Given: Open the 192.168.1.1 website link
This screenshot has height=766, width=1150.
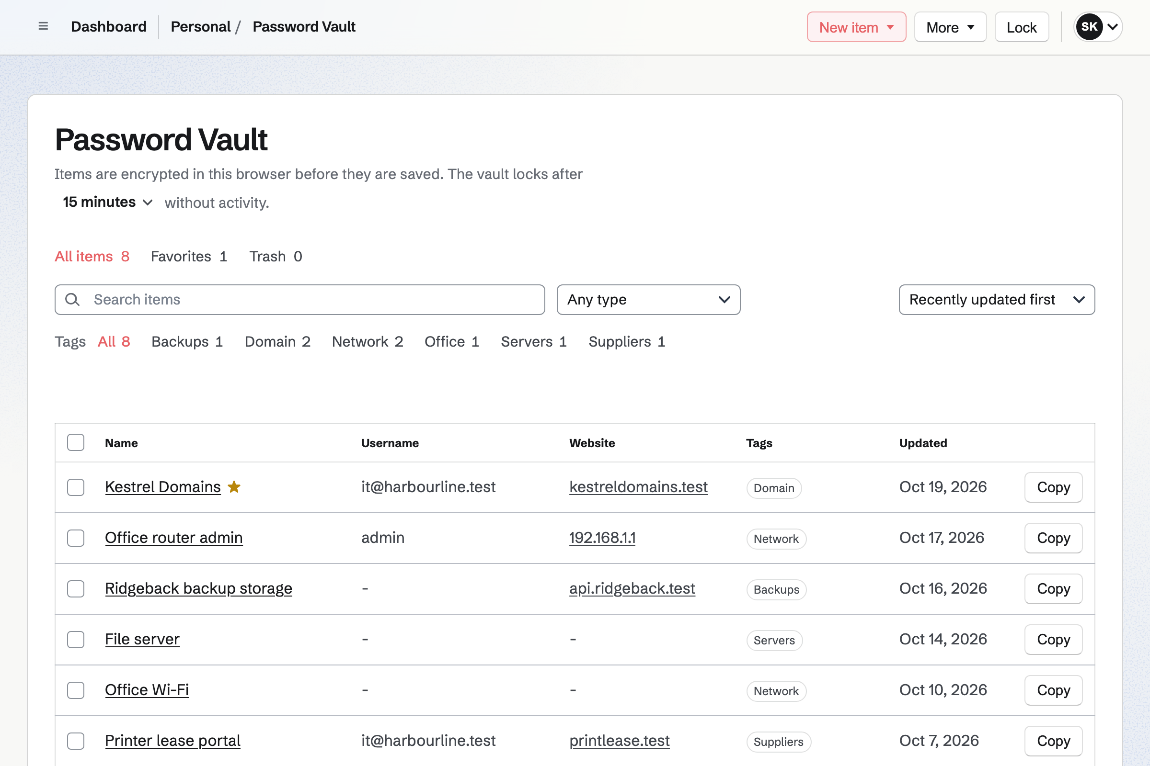Looking at the screenshot, I should point(602,538).
